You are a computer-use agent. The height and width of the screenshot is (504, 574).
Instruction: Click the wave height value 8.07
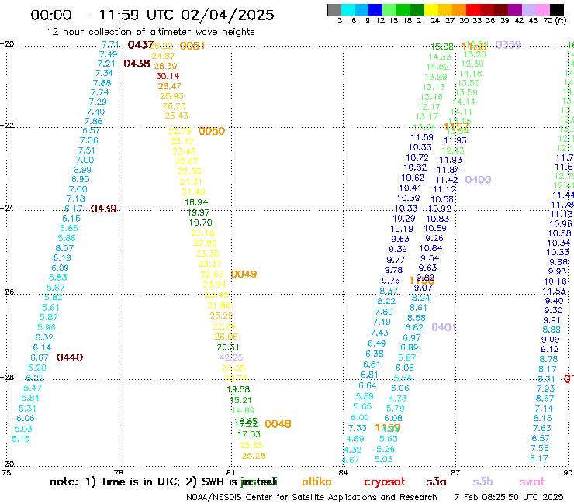64,248
